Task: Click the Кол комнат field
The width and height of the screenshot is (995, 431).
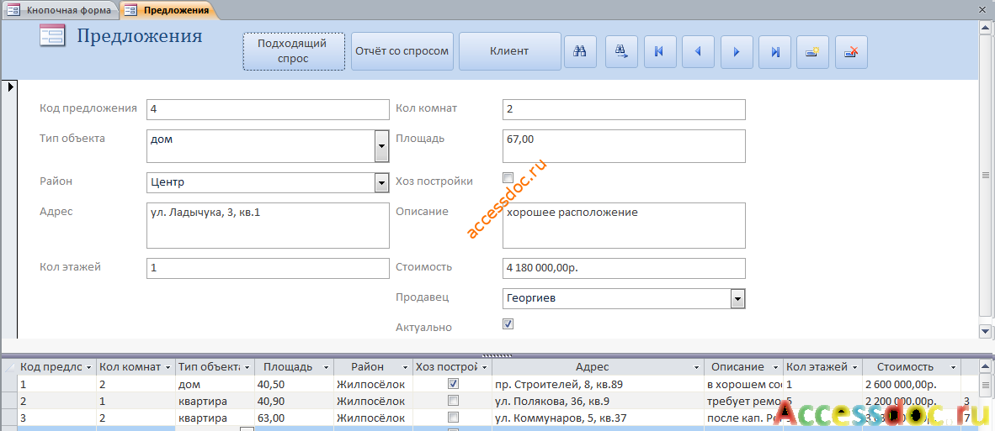Action: [x=624, y=109]
